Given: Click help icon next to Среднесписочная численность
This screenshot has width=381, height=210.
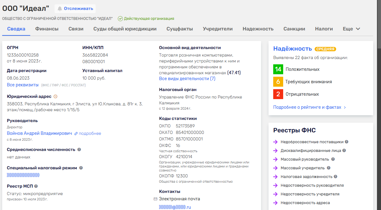Looking at the screenshot, I should 79,149.
